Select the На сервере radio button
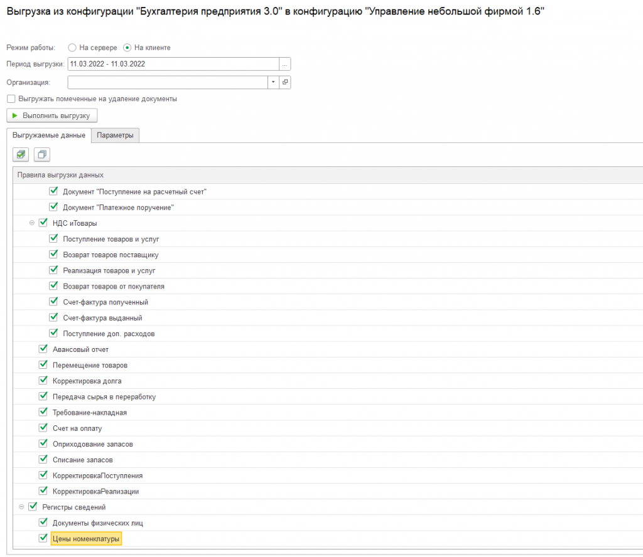The width and height of the screenshot is (643, 557). point(72,48)
